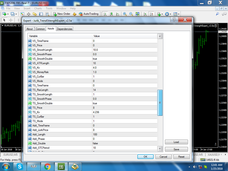Click the New Order button
The width and height of the screenshot is (228, 171).
[x=62, y=14]
